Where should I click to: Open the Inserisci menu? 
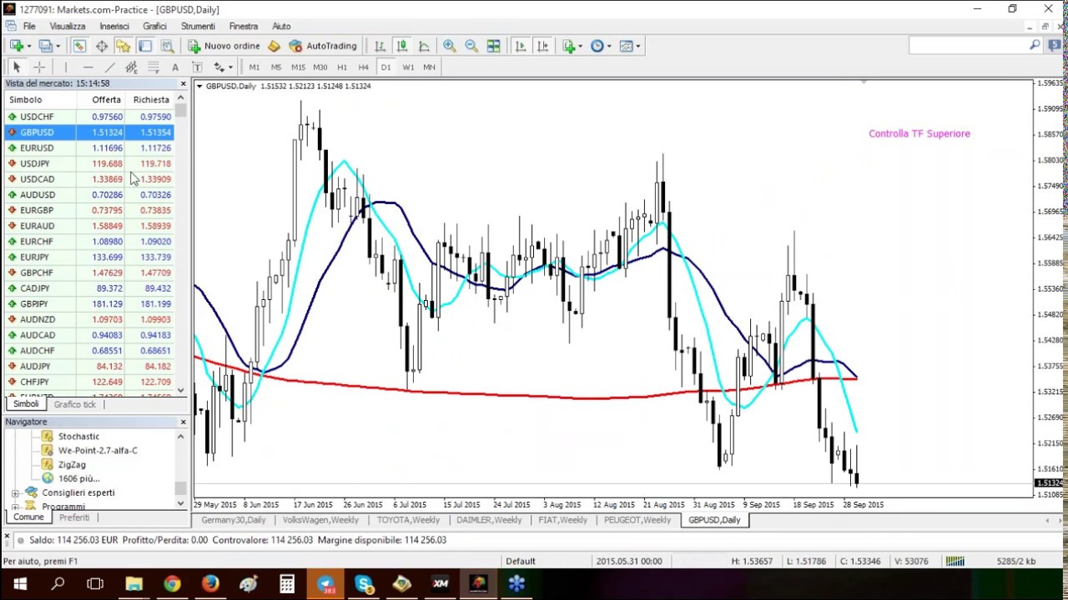(x=114, y=26)
